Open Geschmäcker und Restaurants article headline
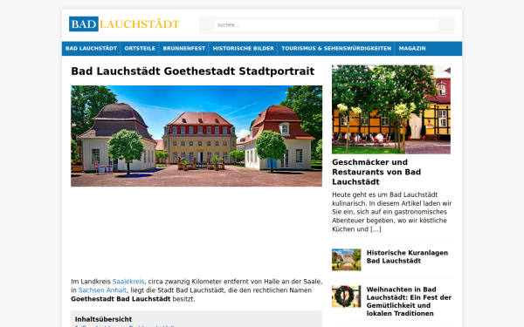Image resolution: width=524 pixels, height=327 pixels. point(376,172)
